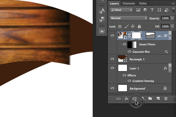Toggle Gradient Overlay effect visibility
176x117 pixels.
coord(129,81)
